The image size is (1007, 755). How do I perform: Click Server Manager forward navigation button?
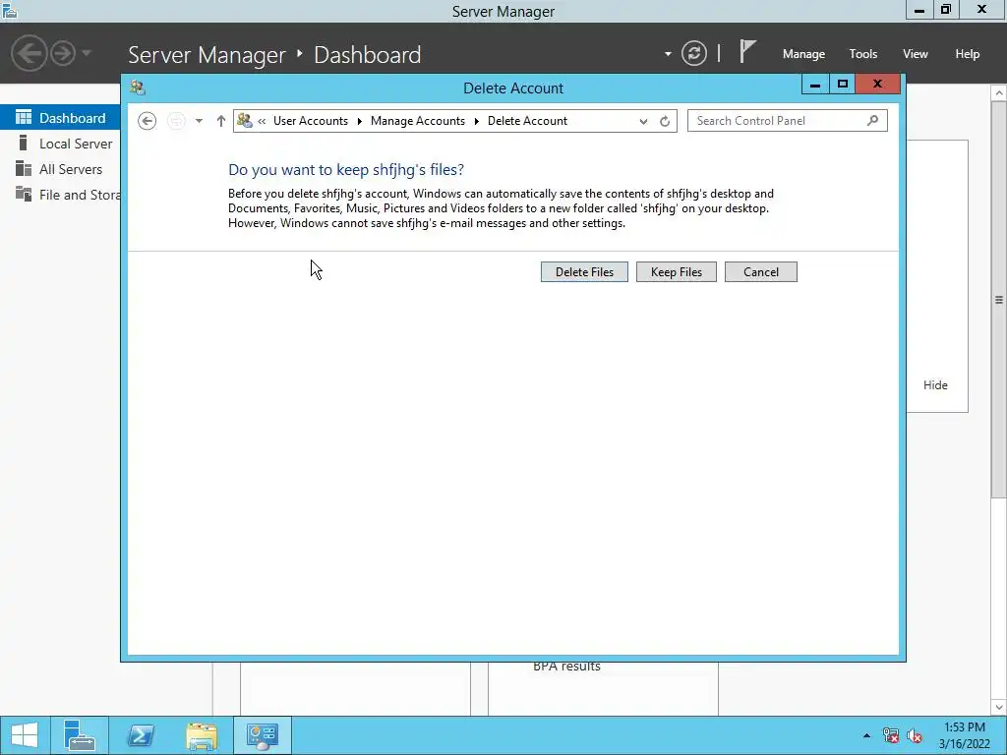63,53
